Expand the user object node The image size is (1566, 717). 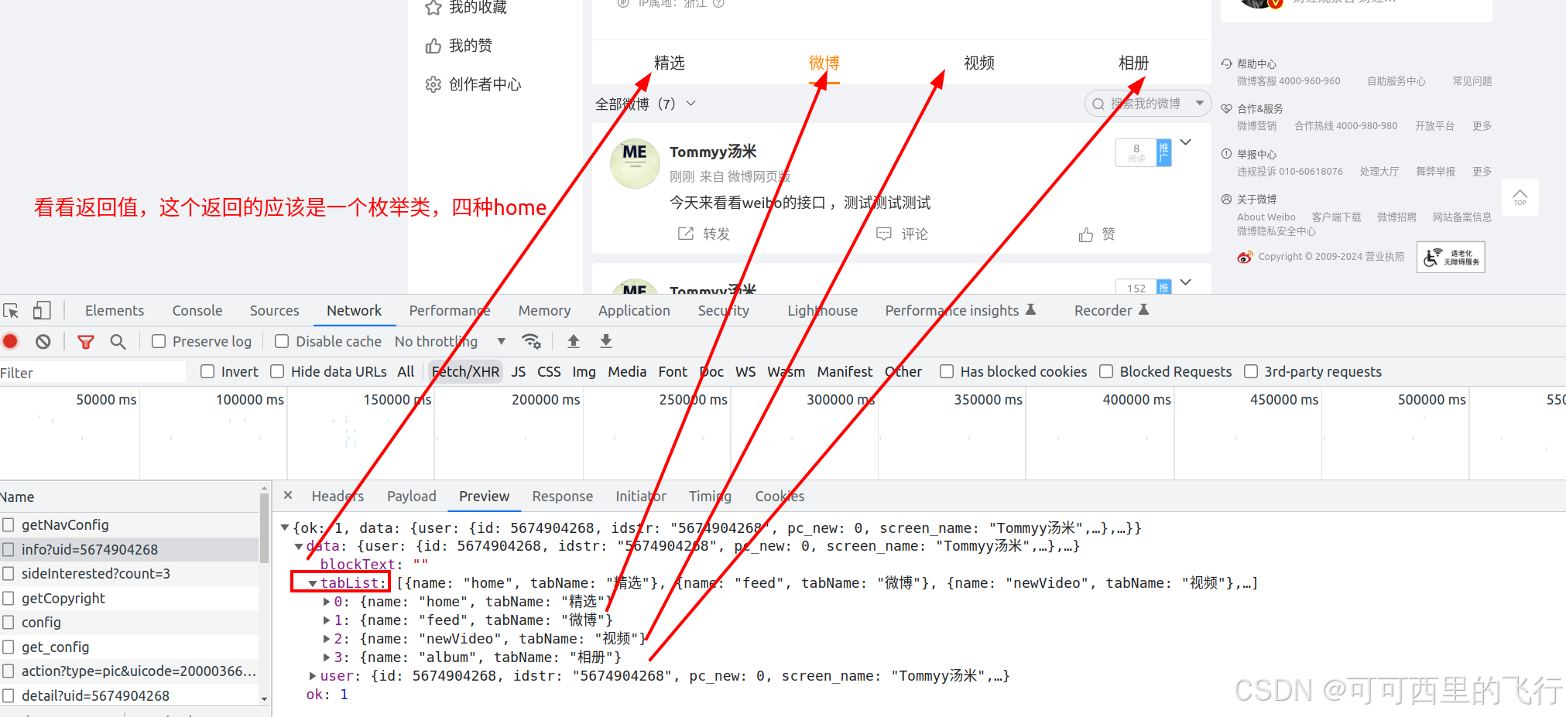click(313, 676)
